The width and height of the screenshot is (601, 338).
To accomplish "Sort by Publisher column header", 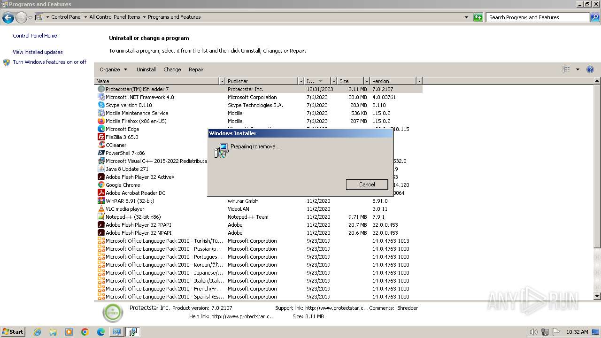I will 262,81.
